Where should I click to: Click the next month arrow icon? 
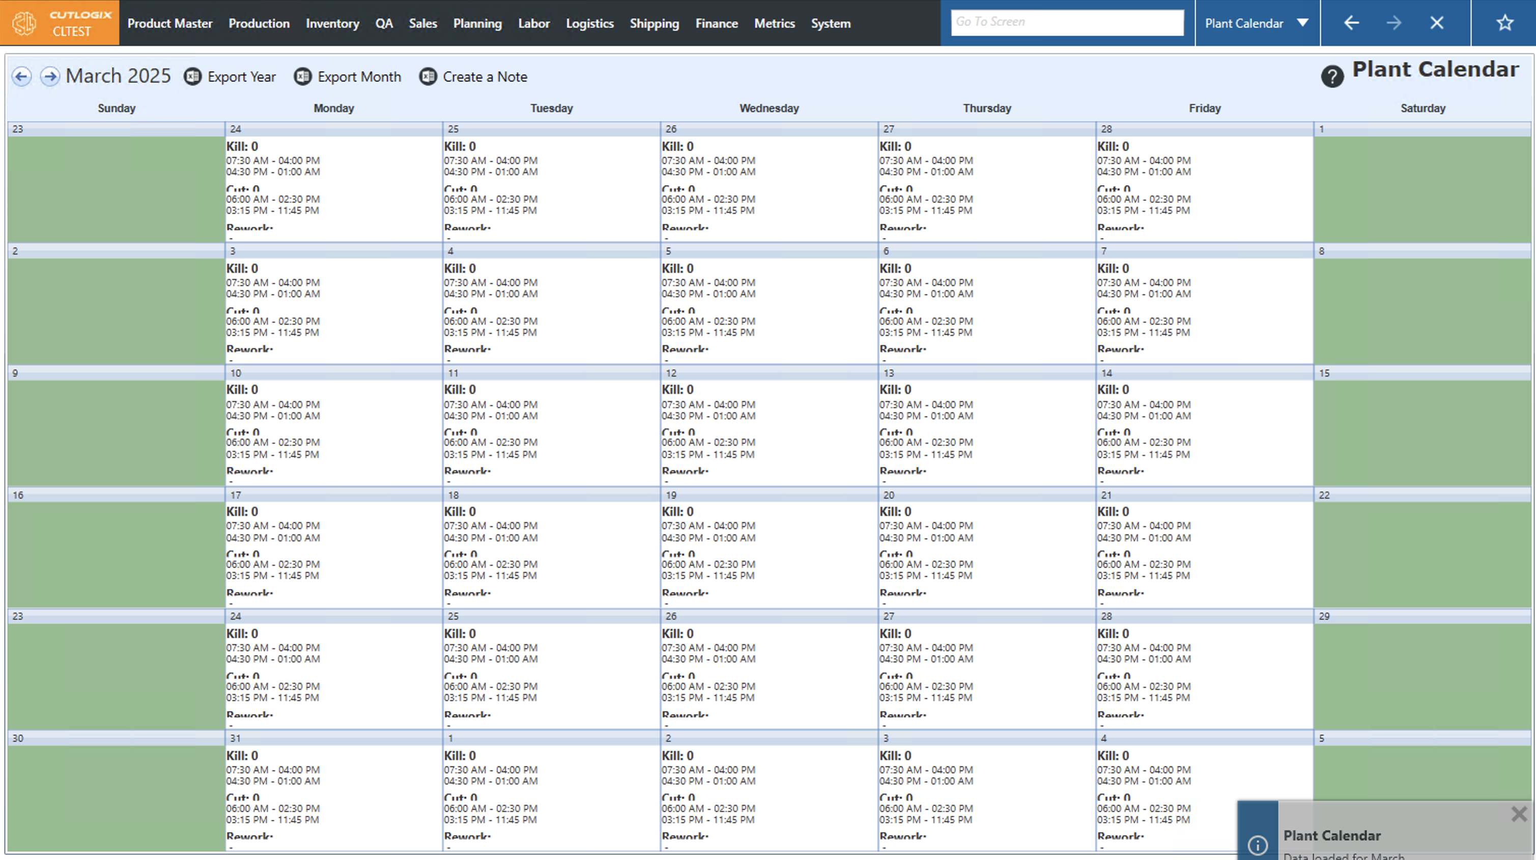click(x=50, y=76)
